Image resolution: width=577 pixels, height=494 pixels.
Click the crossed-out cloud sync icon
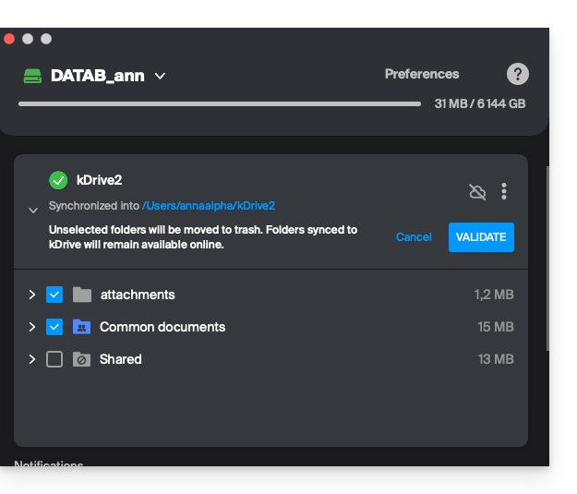tap(477, 192)
